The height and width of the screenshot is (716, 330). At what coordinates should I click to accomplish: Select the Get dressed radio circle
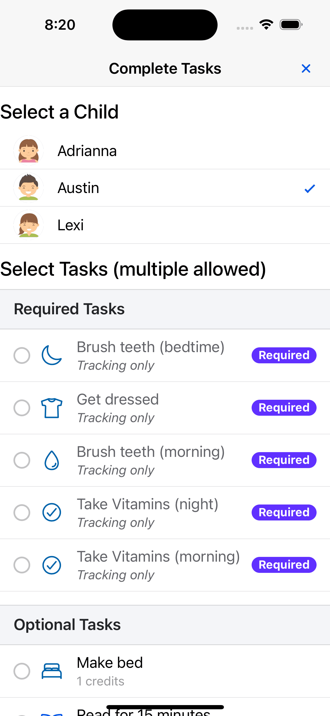point(22,408)
